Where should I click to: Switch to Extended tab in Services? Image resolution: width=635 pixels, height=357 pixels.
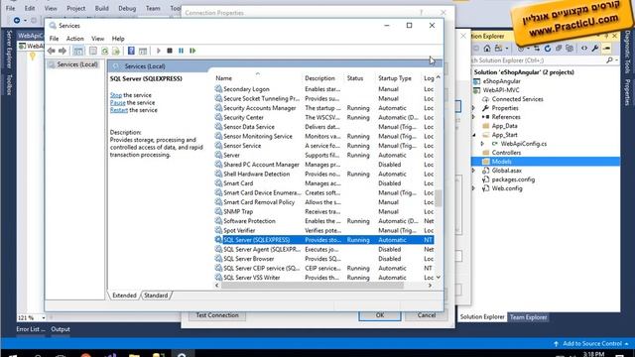click(x=124, y=296)
